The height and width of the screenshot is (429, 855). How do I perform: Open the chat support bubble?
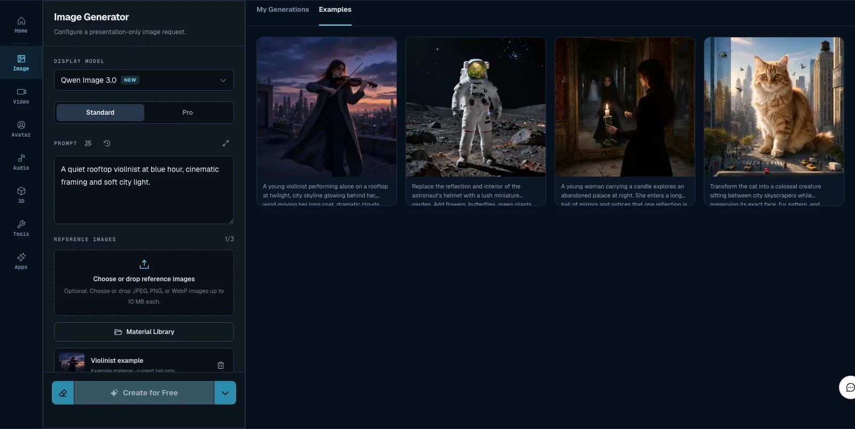point(849,387)
